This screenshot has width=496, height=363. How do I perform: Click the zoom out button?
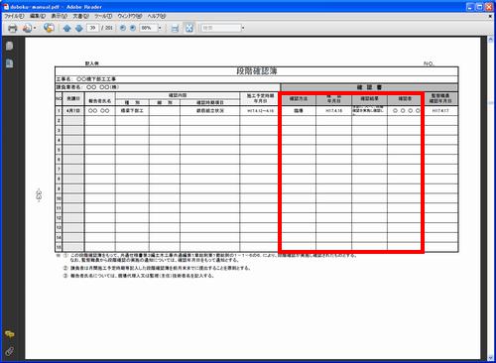(x=123, y=28)
